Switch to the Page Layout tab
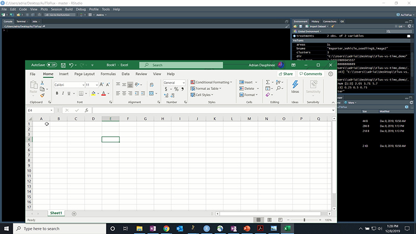The height and width of the screenshot is (234, 416). (84, 74)
